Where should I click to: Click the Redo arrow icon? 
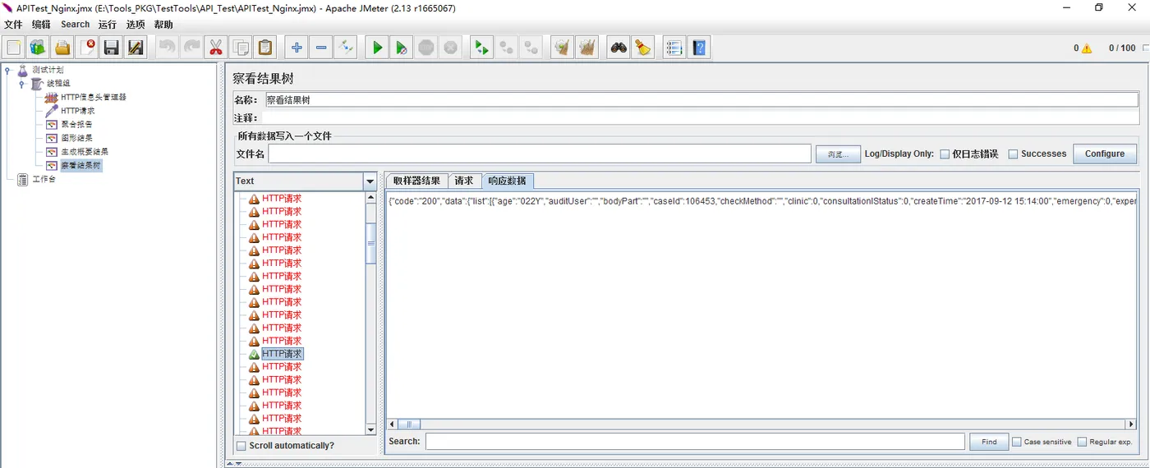[191, 48]
